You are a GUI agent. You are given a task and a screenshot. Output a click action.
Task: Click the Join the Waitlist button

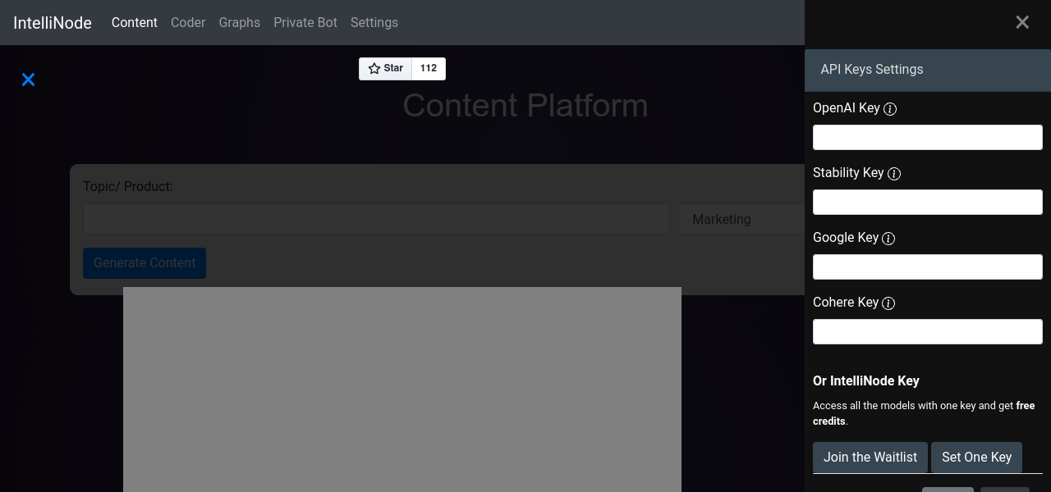tap(870, 458)
